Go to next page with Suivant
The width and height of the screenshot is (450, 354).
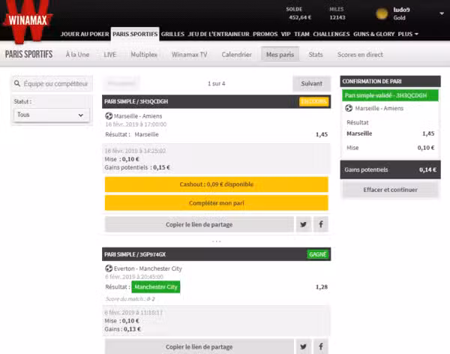tap(312, 83)
